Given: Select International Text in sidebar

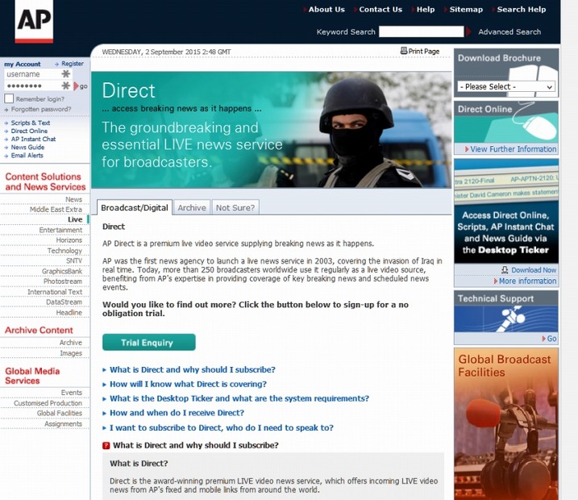Looking at the screenshot, I should 55,292.
